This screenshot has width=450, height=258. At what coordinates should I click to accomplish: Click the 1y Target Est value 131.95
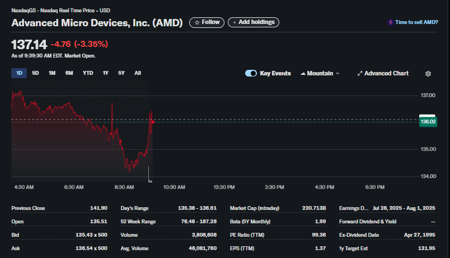[426, 249]
